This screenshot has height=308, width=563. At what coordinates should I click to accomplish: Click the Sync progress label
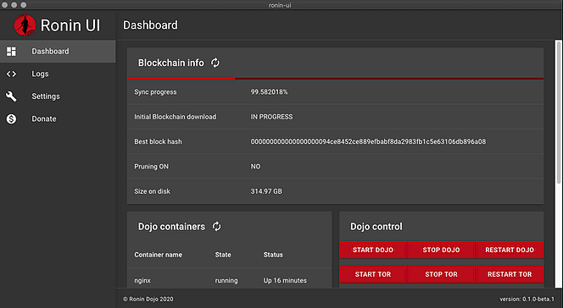click(x=155, y=92)
